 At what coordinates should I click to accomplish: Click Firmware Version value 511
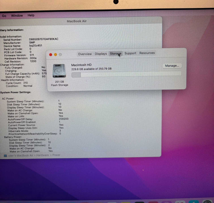tap(32, 55)
